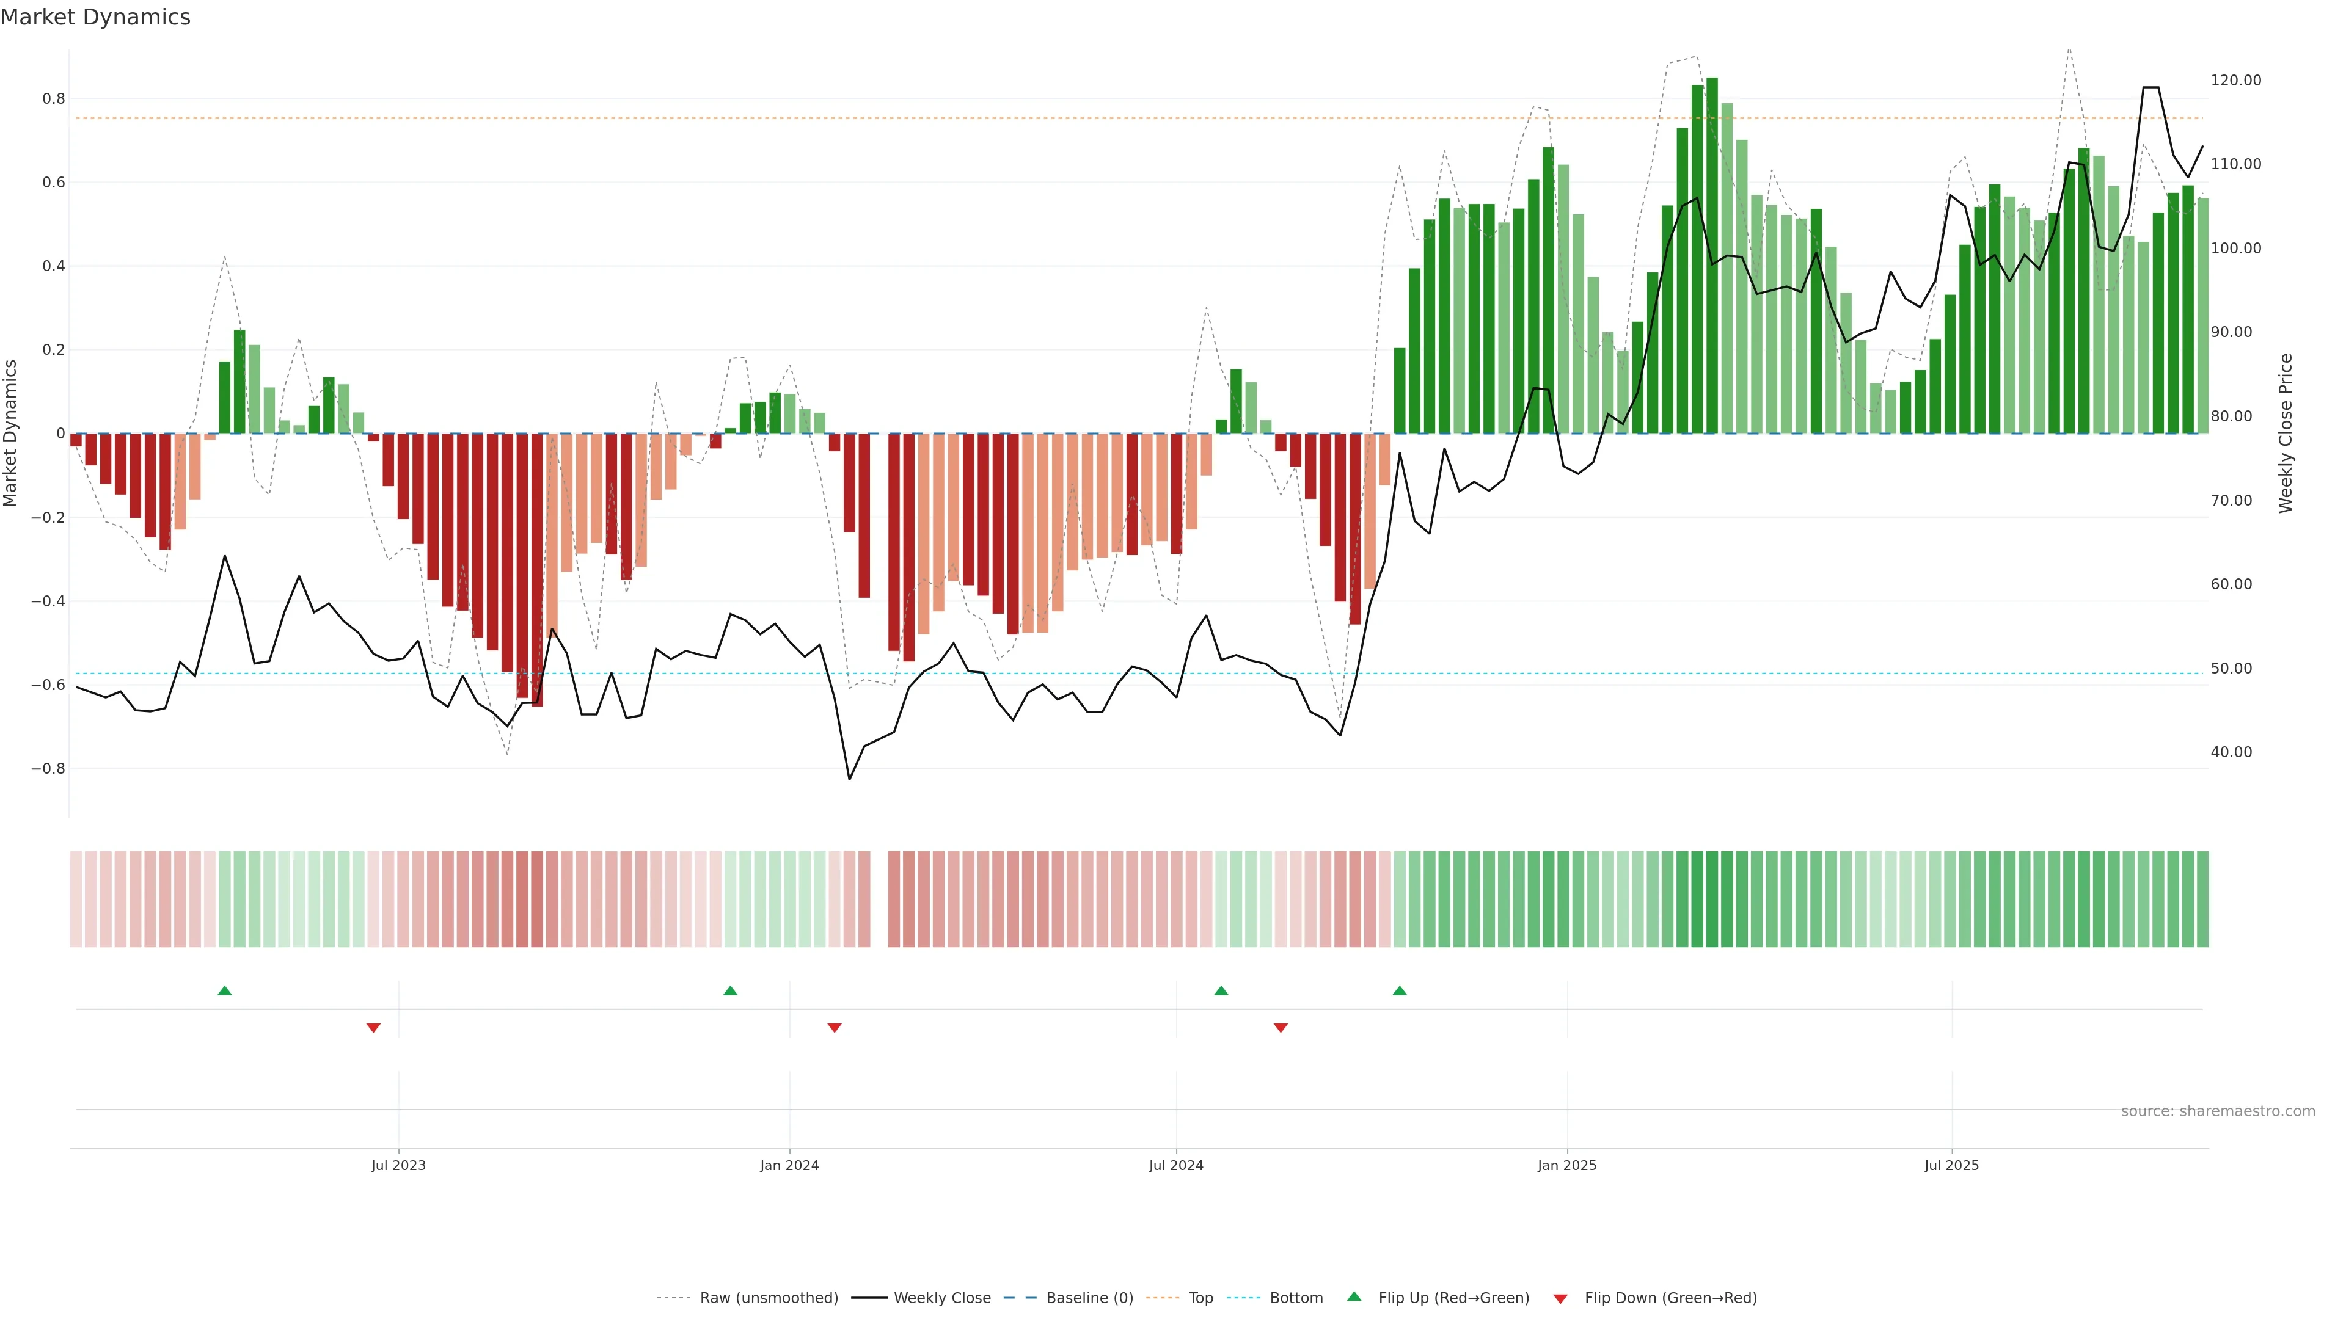Hide the Top threshold line via legend

coord(1200,1298)
